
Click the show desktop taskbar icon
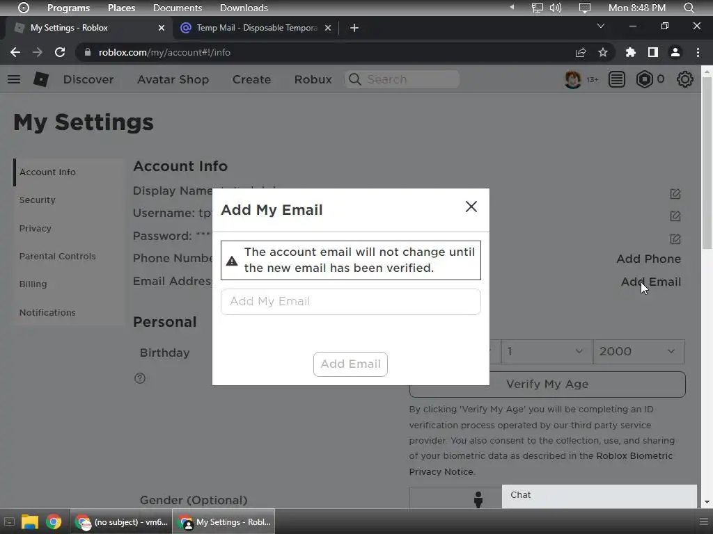9,522
